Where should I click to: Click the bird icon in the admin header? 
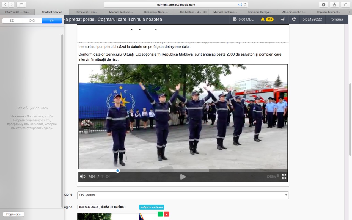point(282,19)
